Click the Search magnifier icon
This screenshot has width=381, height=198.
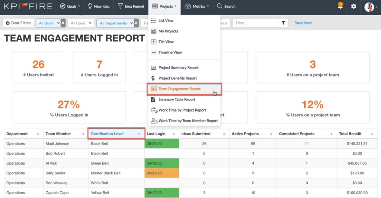pyautogui.click(x=220, y=6)
